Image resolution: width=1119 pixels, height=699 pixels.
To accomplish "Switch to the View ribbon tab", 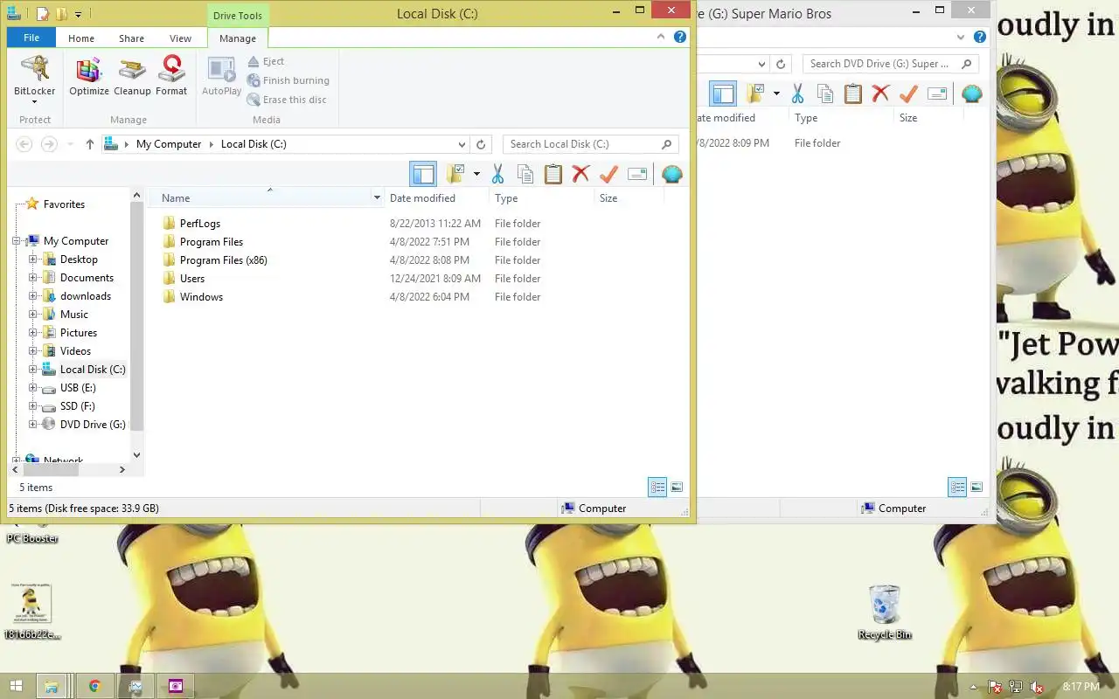I will tap(181, 38).
